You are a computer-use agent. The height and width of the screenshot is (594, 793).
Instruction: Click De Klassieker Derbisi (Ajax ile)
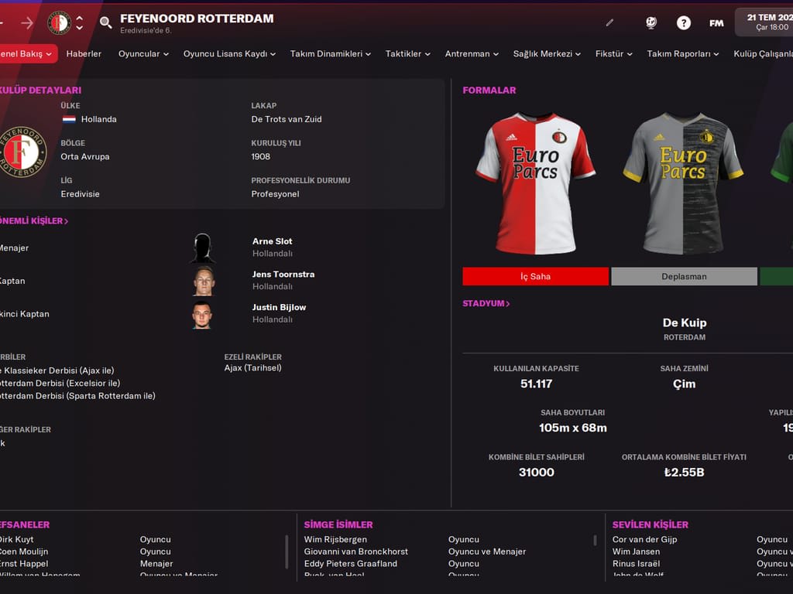tap(57, 370)
